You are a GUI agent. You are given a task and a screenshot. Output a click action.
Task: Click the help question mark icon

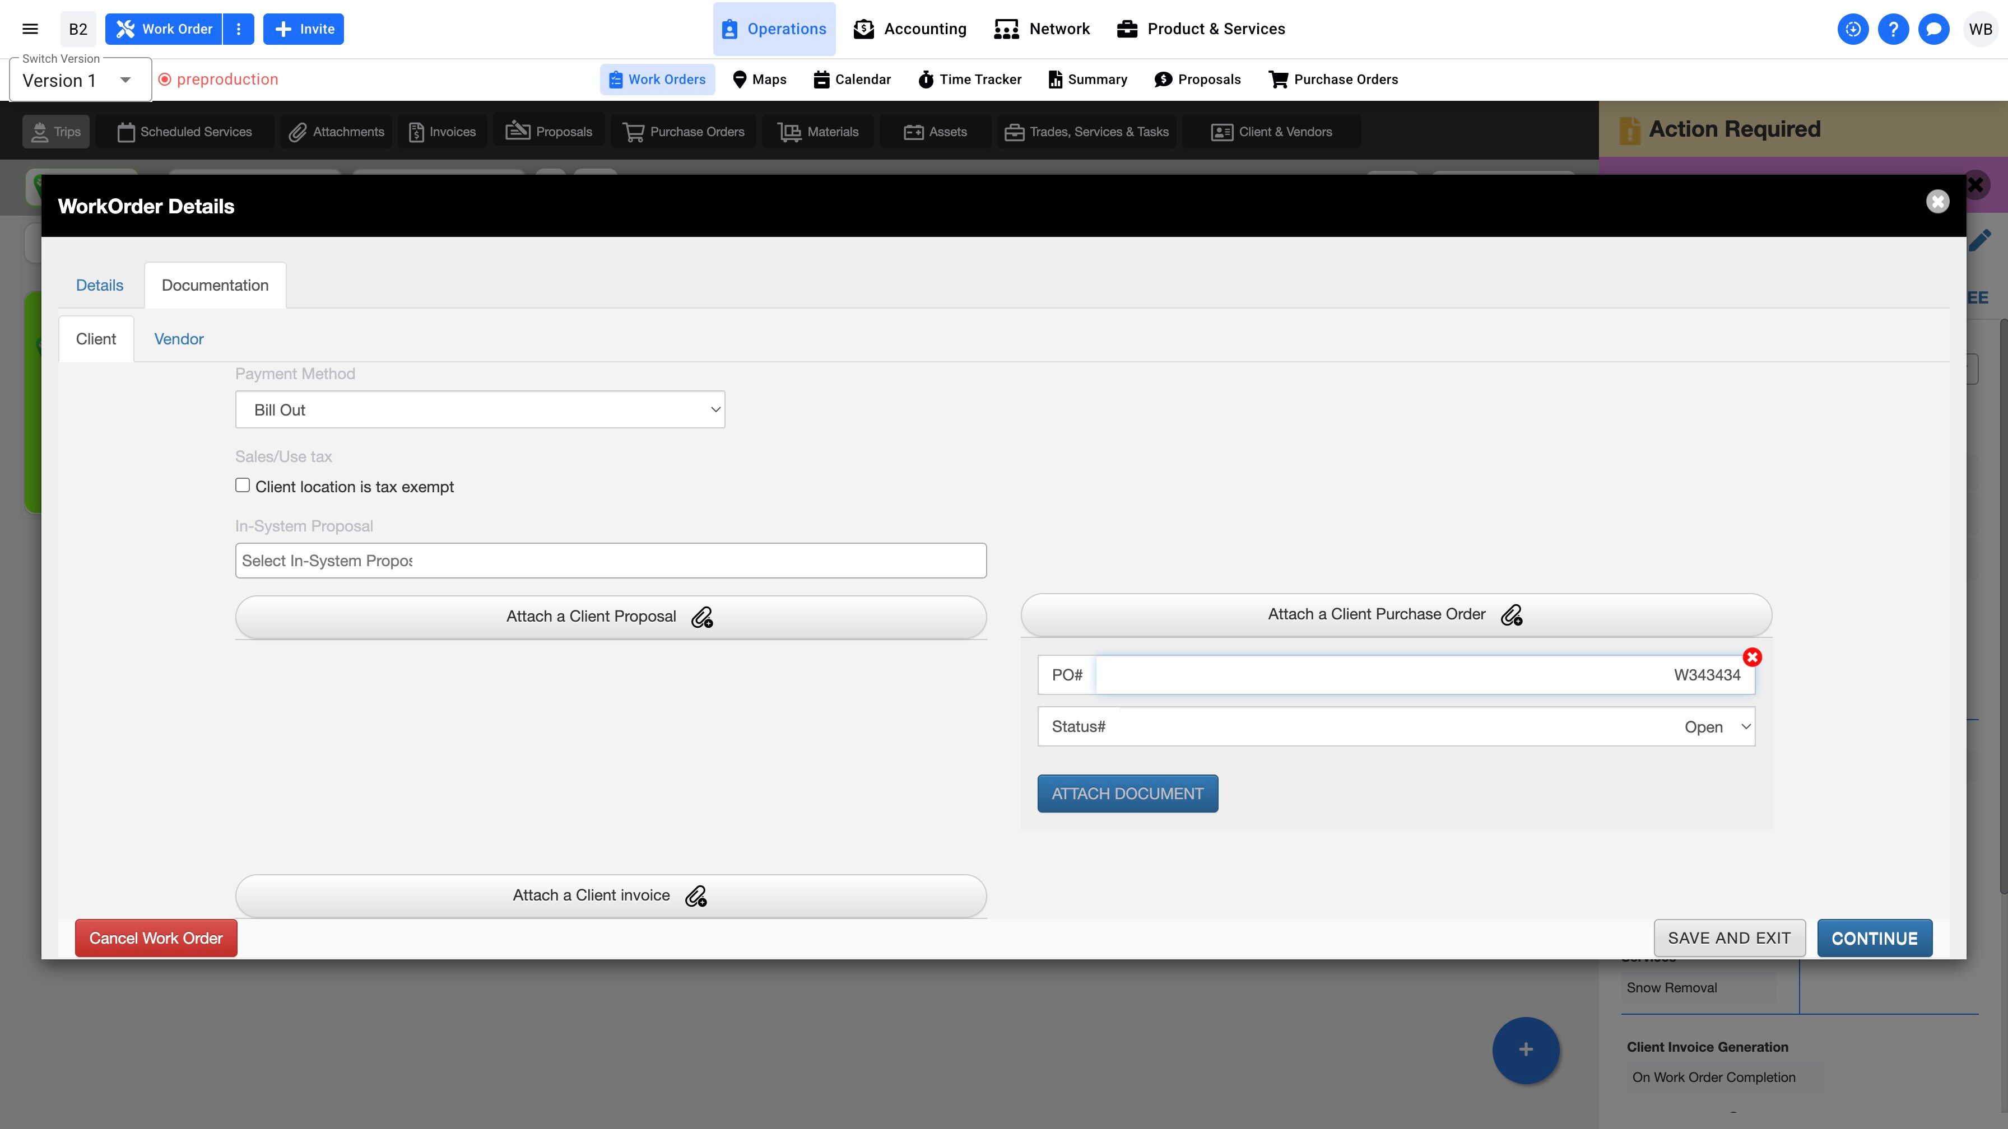point(1893,29)
